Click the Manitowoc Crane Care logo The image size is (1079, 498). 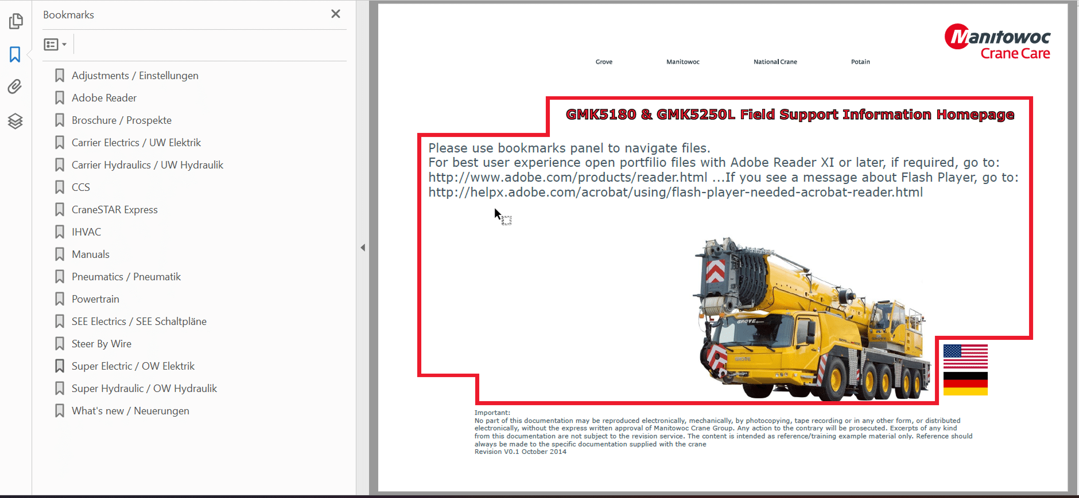(x=998, y=41)
